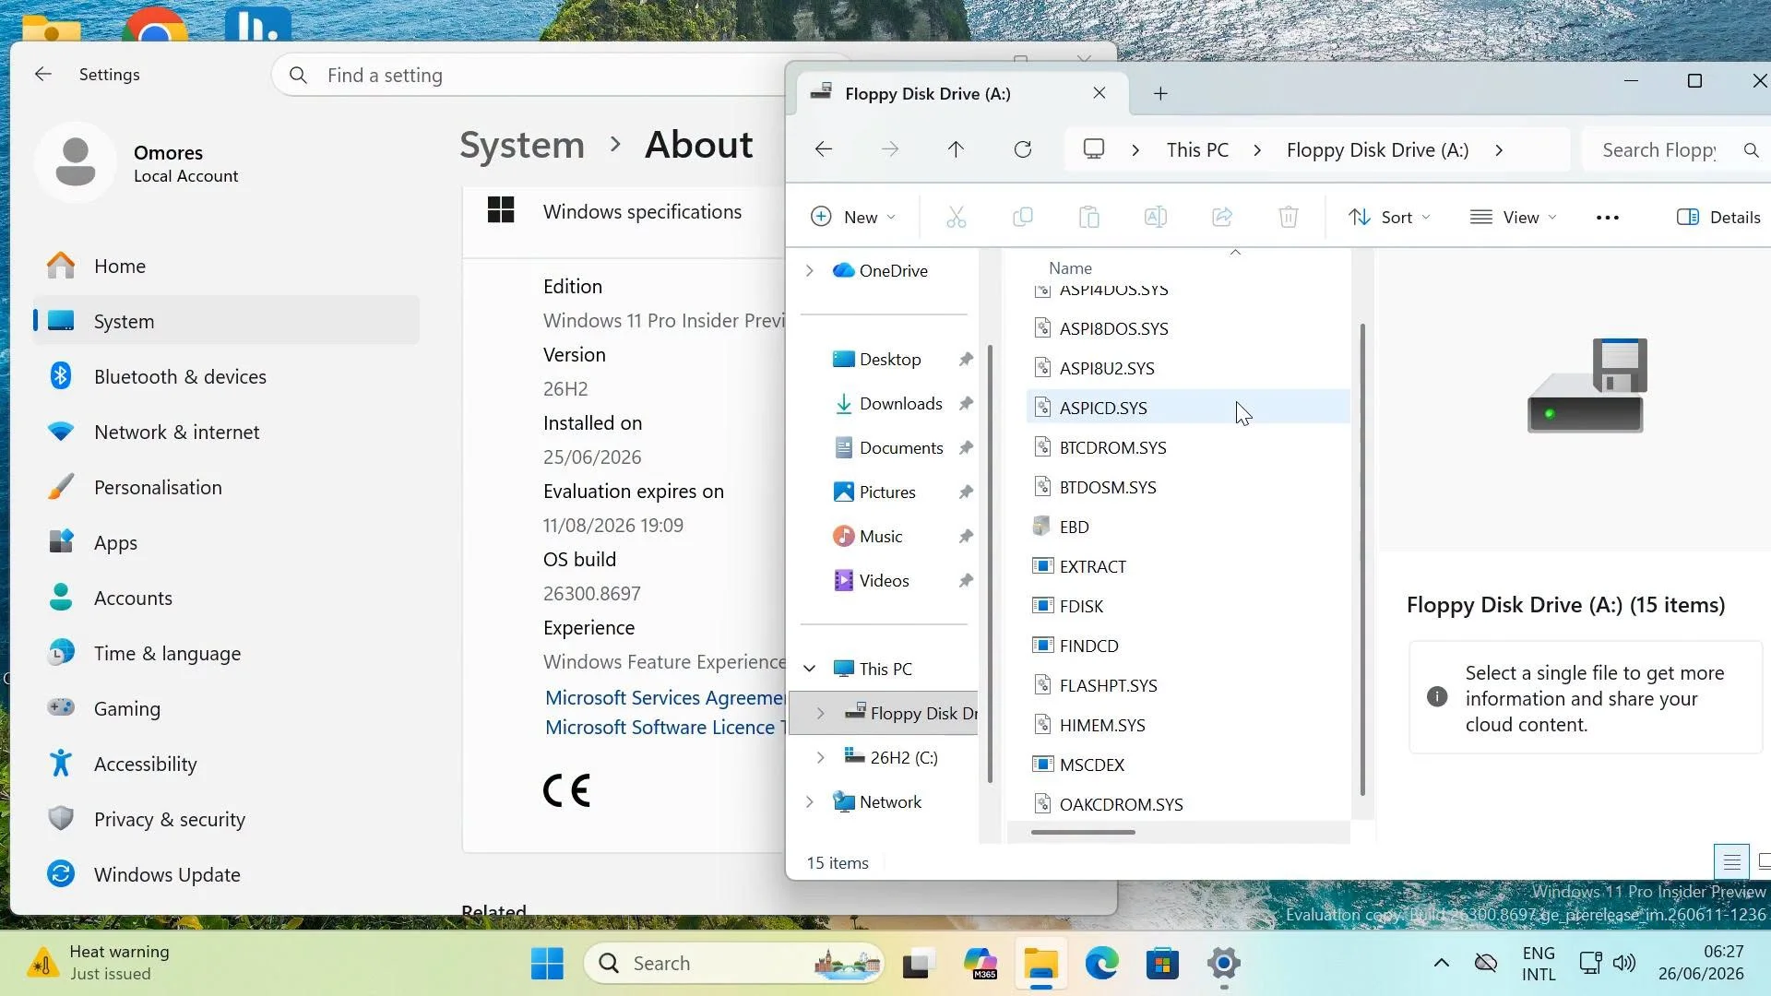Screen dimensions: 1771x996
Task: Select the FDISK file
Action: coord(1188,606)
